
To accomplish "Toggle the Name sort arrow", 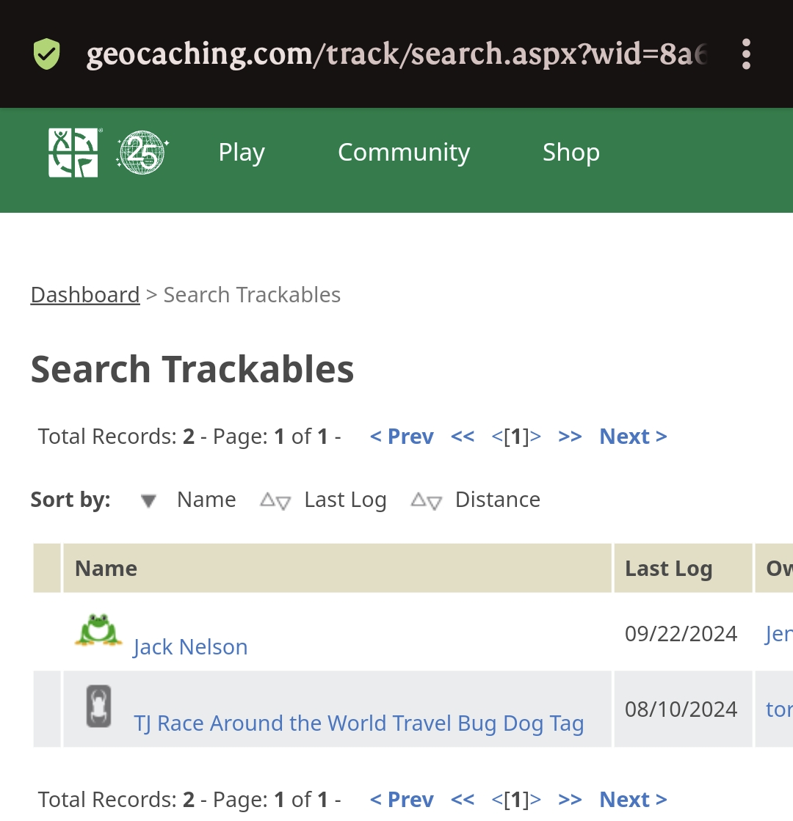I will pos(149,501).
